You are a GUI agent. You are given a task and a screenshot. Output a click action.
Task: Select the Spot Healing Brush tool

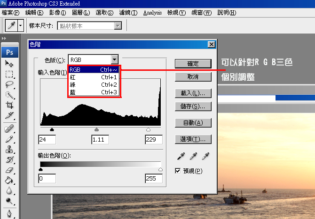[x=9, y=129]
